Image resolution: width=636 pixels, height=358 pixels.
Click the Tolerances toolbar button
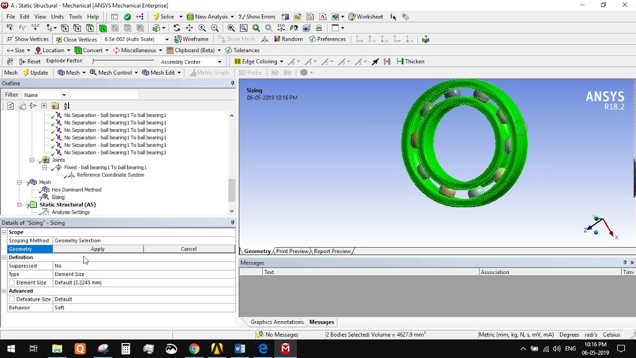pos(242,50)
